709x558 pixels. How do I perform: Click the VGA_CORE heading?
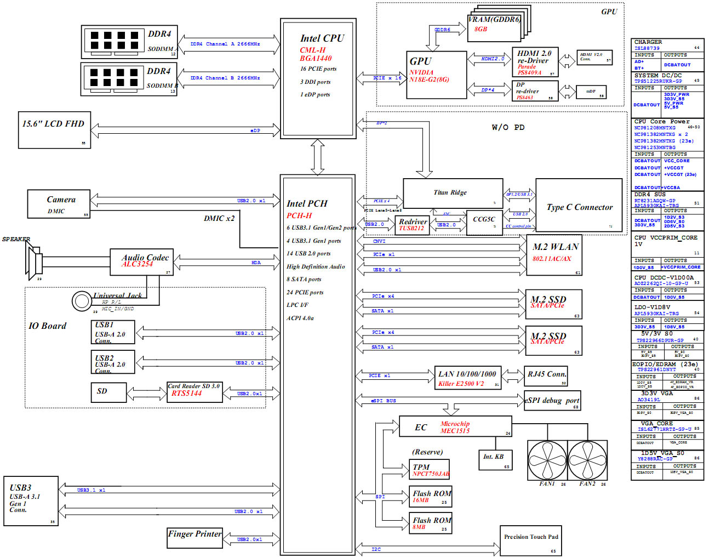click(x=656, y=423)
